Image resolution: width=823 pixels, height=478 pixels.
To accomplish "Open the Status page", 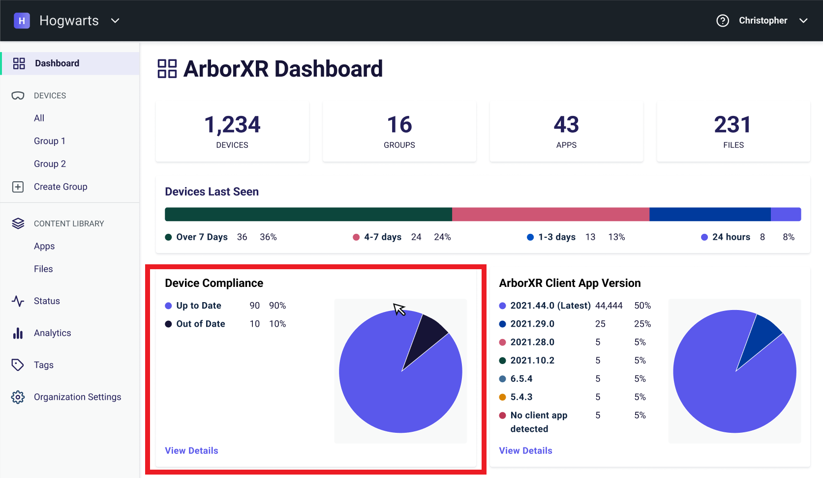I will tap(47, 301).
